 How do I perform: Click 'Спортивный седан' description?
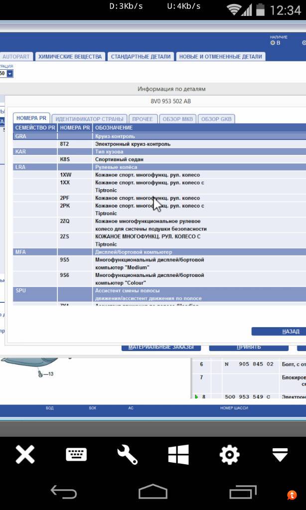[x=119, y=159]
